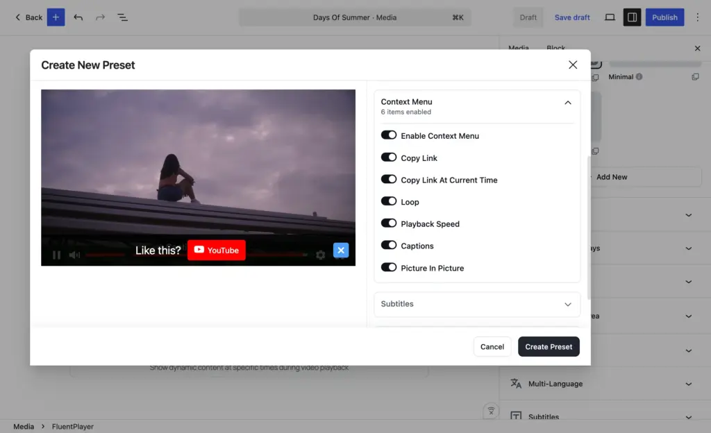Open the Days Of Summer command palette
The height and width of the screenshot is (433, 711).
[355, 17]
